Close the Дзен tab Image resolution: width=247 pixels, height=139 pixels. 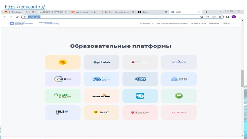[x=166, y=12]
